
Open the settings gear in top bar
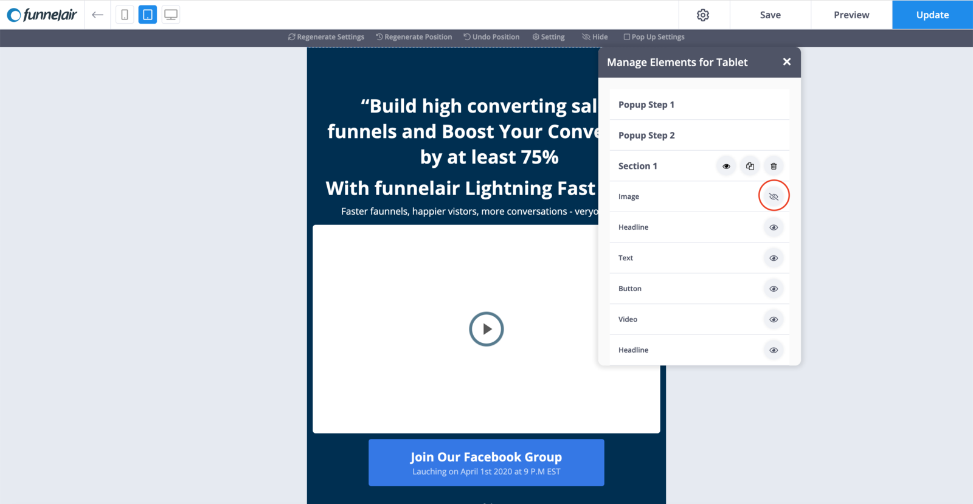coord(703,15)
